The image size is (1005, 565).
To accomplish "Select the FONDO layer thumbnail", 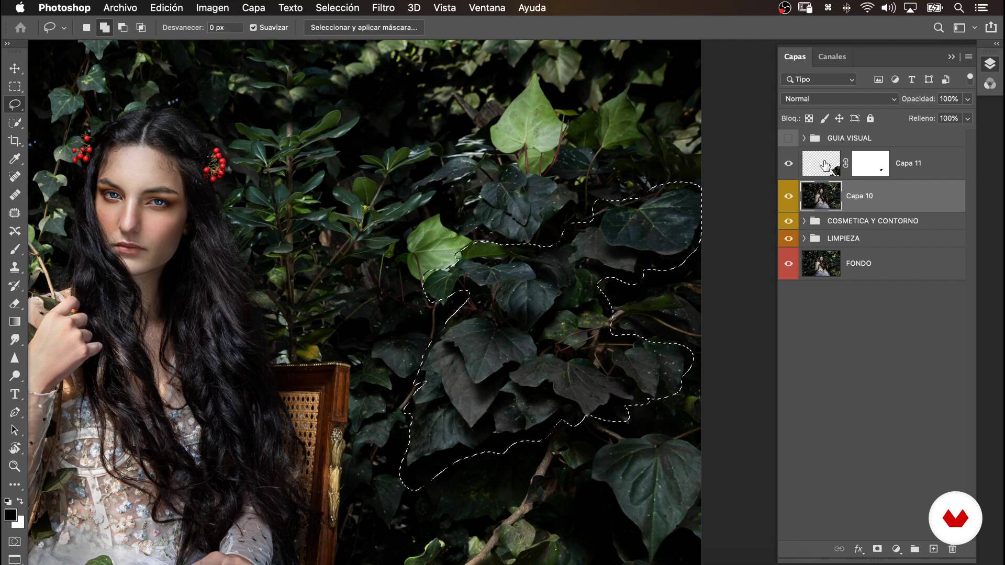I will (821, 264).
